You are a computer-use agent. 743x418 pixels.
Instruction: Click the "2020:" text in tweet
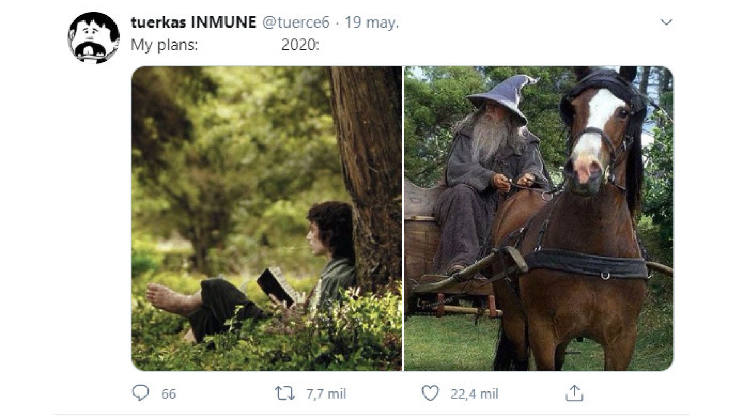300,45
